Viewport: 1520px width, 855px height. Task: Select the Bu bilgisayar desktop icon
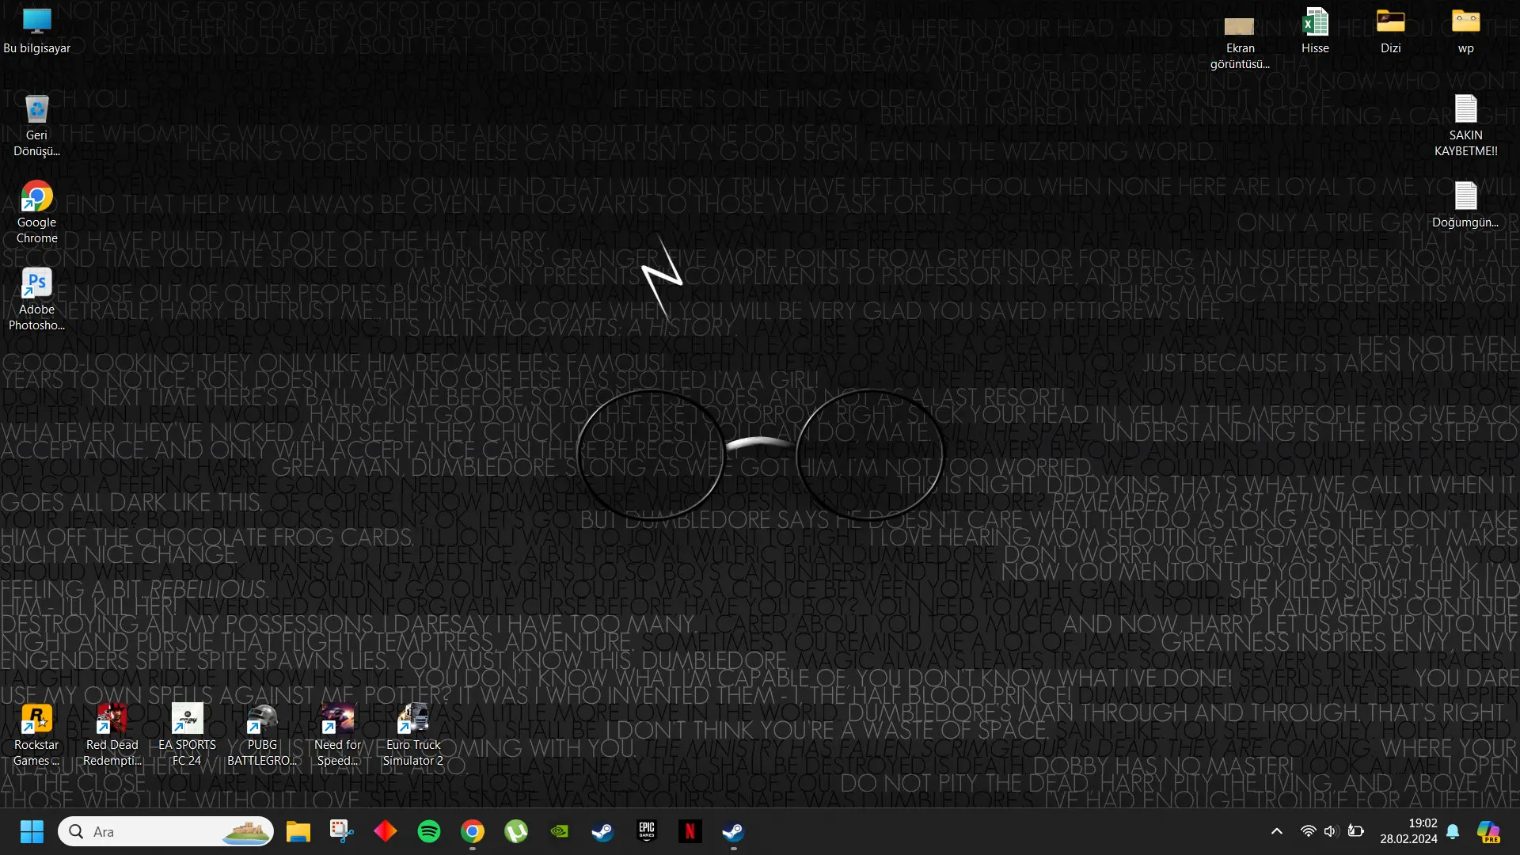coord(36,32)
